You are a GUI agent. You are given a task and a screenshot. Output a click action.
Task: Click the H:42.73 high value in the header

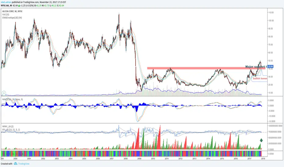tap(45, 5)
